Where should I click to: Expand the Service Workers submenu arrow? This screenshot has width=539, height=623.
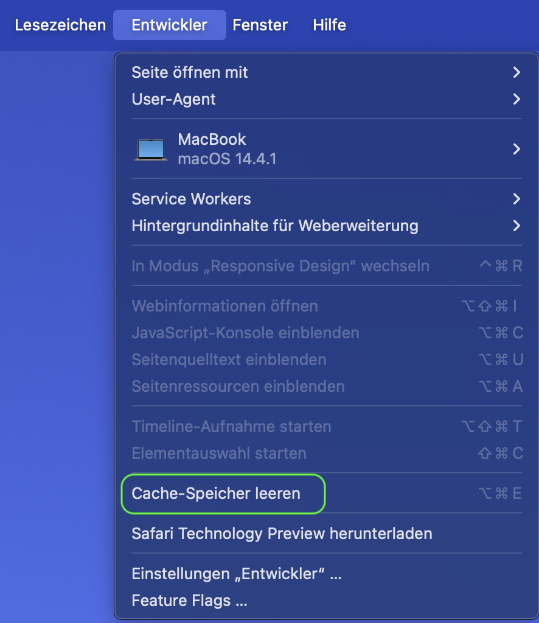[516, 199]
